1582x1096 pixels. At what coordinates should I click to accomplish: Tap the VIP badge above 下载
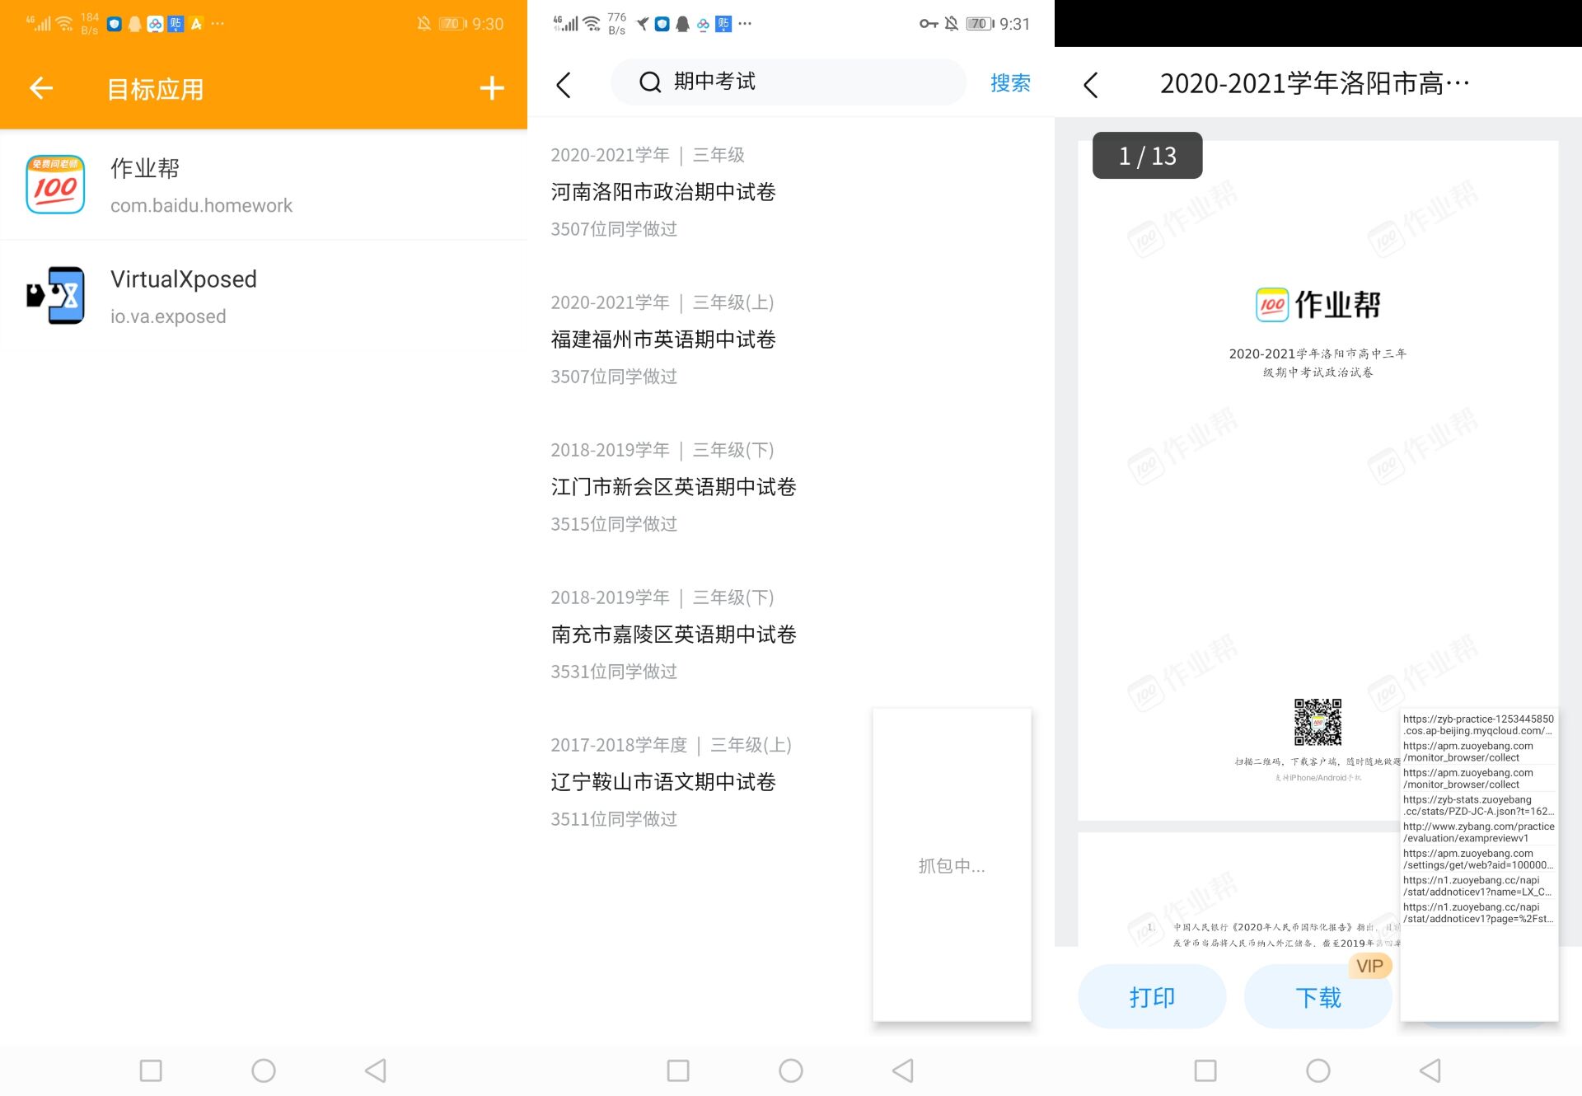pos(1369,966)
